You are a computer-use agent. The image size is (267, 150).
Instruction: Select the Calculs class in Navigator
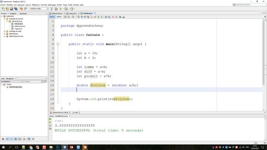[x=9, y=85]
